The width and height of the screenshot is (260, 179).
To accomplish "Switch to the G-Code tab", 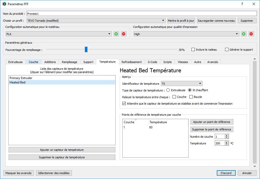I will tap(152, 62).
